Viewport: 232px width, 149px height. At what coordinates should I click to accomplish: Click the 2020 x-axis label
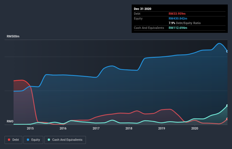pos(195,128)
